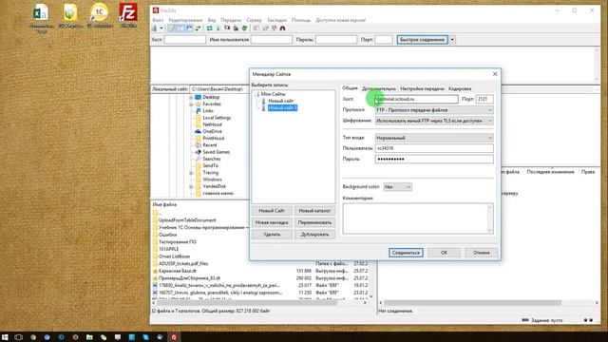The image size is (608, 342).
Task: Click the Пароль field in Site Manager
Action: tap(434, 159)
